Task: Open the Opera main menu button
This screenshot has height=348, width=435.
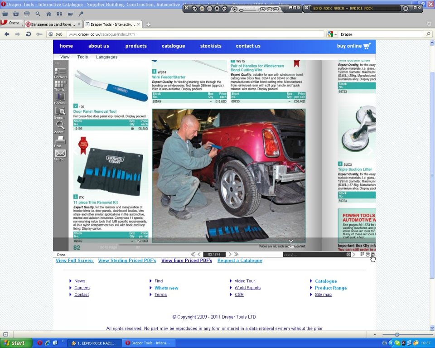Action: [11, 23]
